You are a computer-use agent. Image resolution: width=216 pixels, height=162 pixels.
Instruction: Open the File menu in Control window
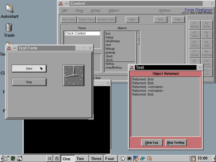(x=64, y=11)
